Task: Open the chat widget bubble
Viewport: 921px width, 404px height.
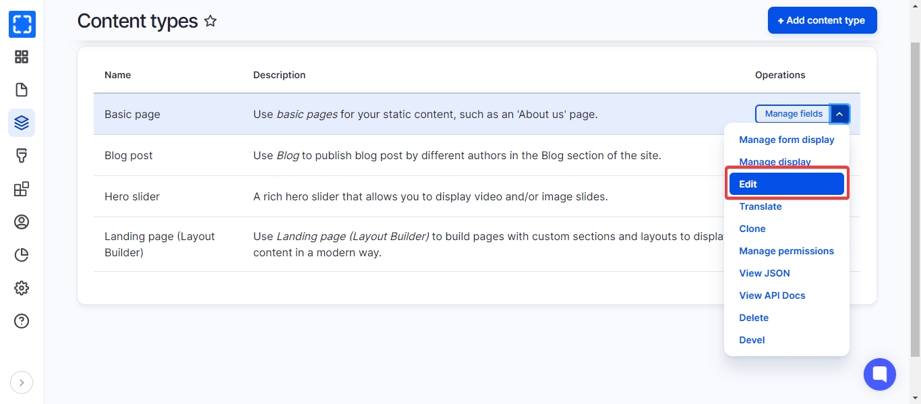Action: pyautogui.click(x=879, y=374)
